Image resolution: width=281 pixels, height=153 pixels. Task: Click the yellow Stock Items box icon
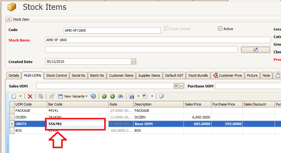[x=12, y=7]
